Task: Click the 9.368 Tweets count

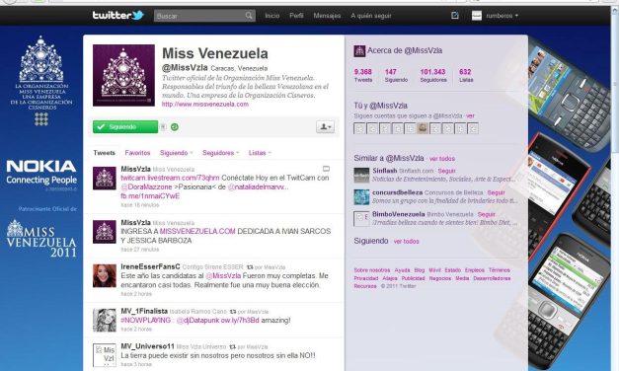Action: (x=362, y=75)
